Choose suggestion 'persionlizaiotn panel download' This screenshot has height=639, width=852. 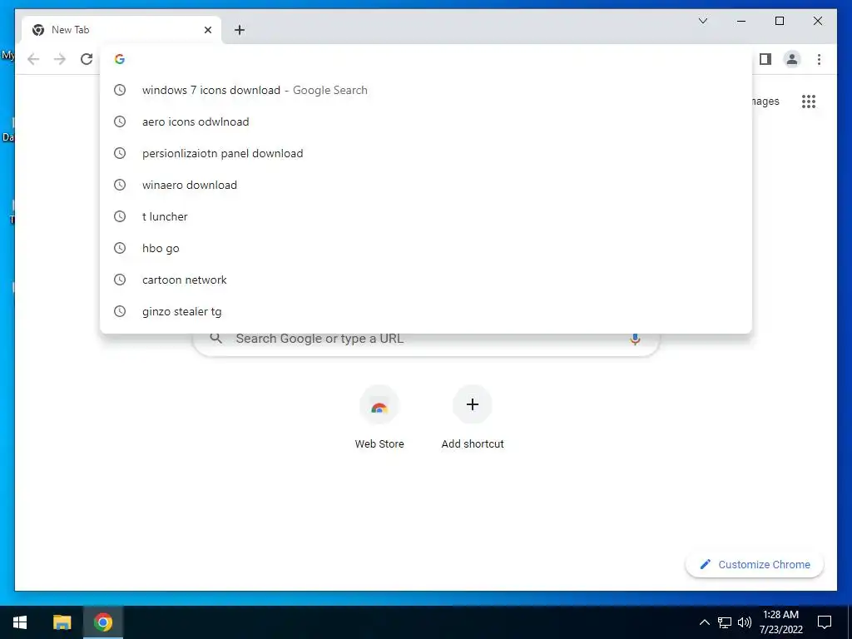(426, 153)
